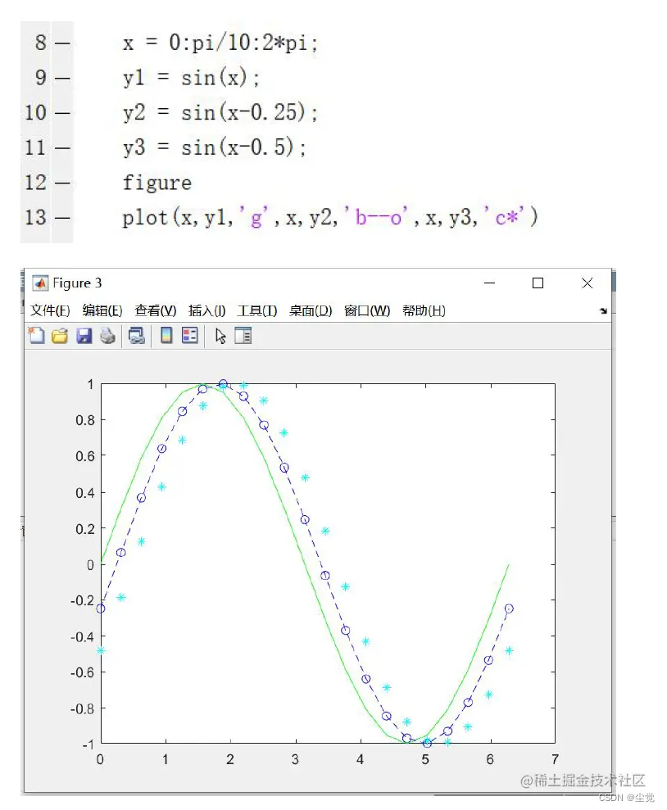Viewport: 667px width, 810px height.
Task: Click the code line 'x = 0:pi/10:2*pi;'
Action: point(220,43)
